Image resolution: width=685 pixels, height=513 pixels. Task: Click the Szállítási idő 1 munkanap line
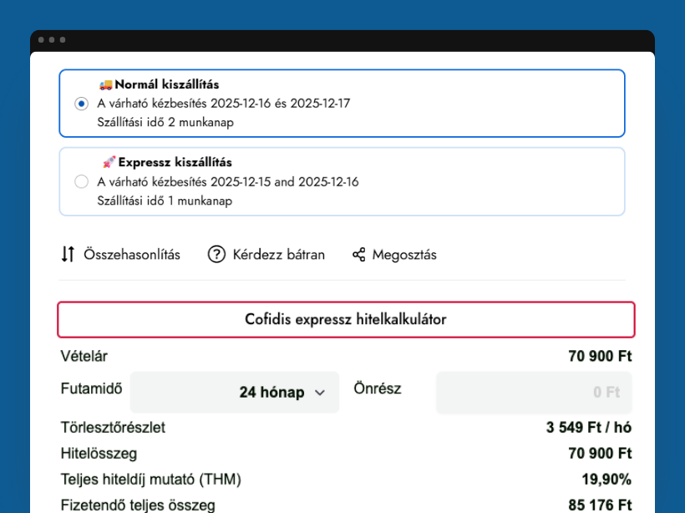(165, 201)
